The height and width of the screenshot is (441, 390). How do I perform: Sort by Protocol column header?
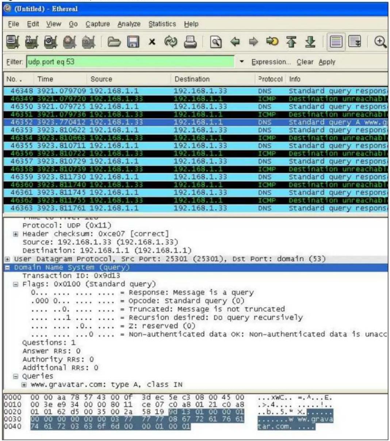point(270,79)
